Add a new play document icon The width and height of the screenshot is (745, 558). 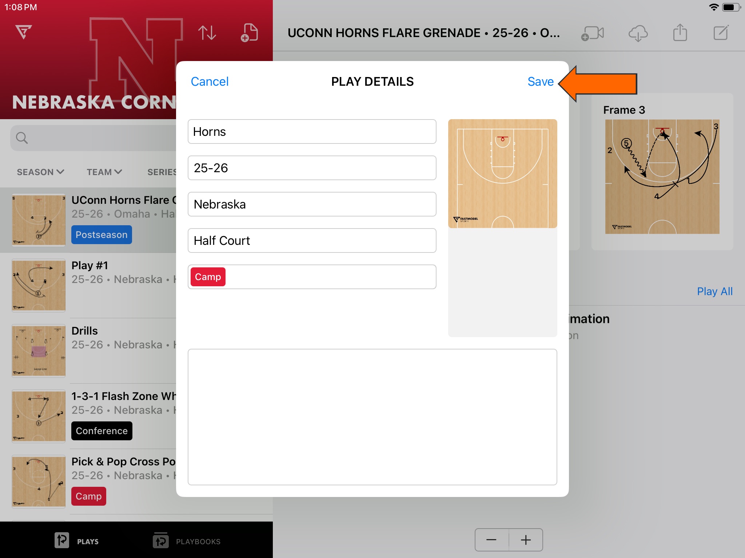(x=249, y=33)
